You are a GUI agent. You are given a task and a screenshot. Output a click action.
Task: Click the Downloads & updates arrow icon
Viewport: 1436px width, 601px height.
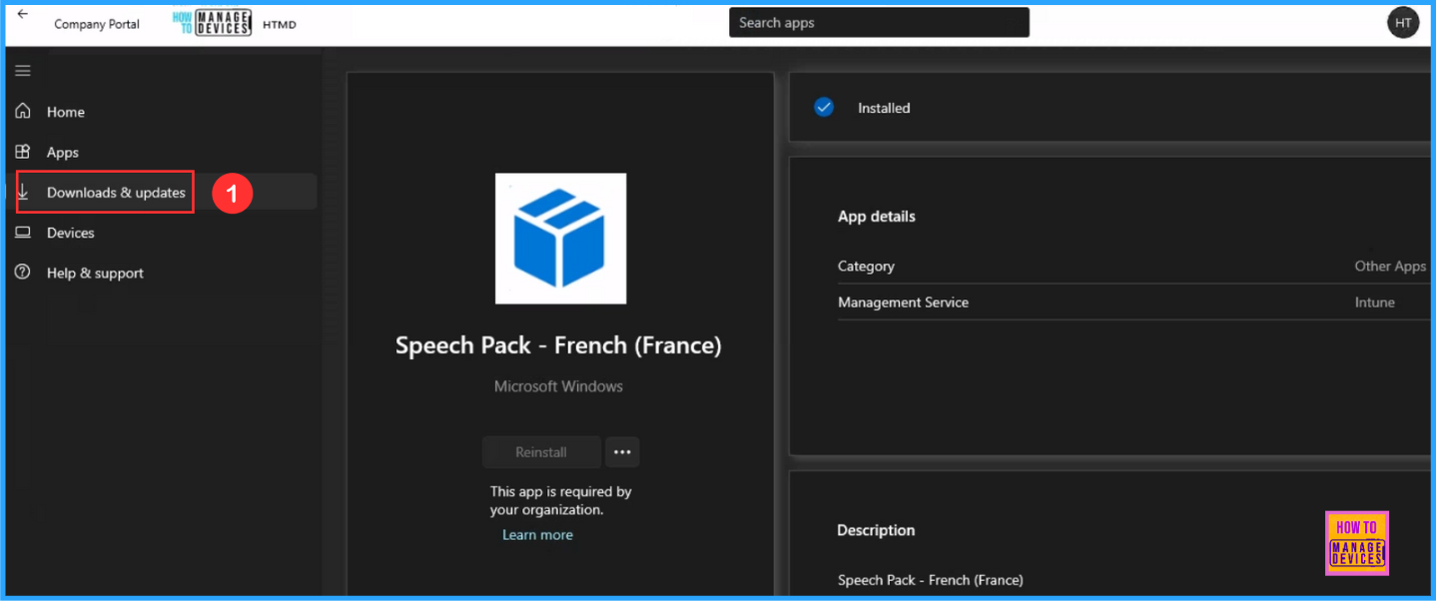(23, 192)
